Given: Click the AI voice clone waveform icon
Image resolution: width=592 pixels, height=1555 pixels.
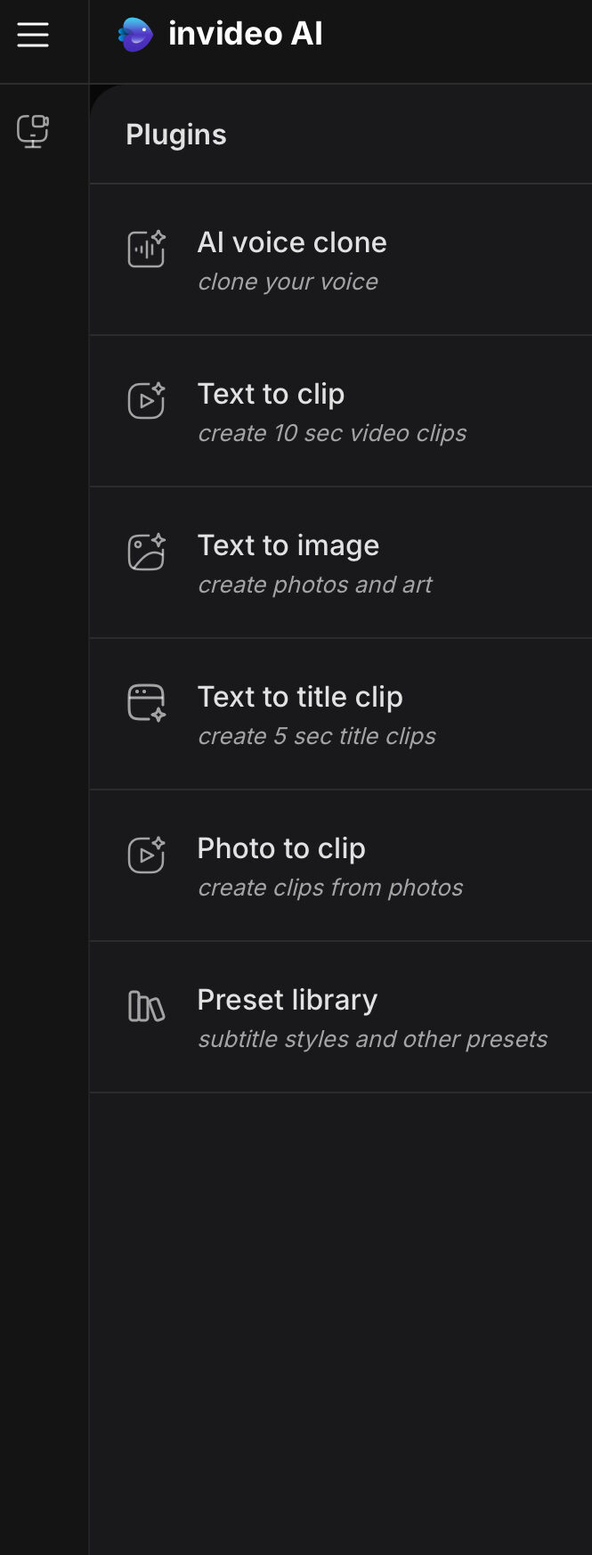Looking at the screenshot, I should (147, 249).
